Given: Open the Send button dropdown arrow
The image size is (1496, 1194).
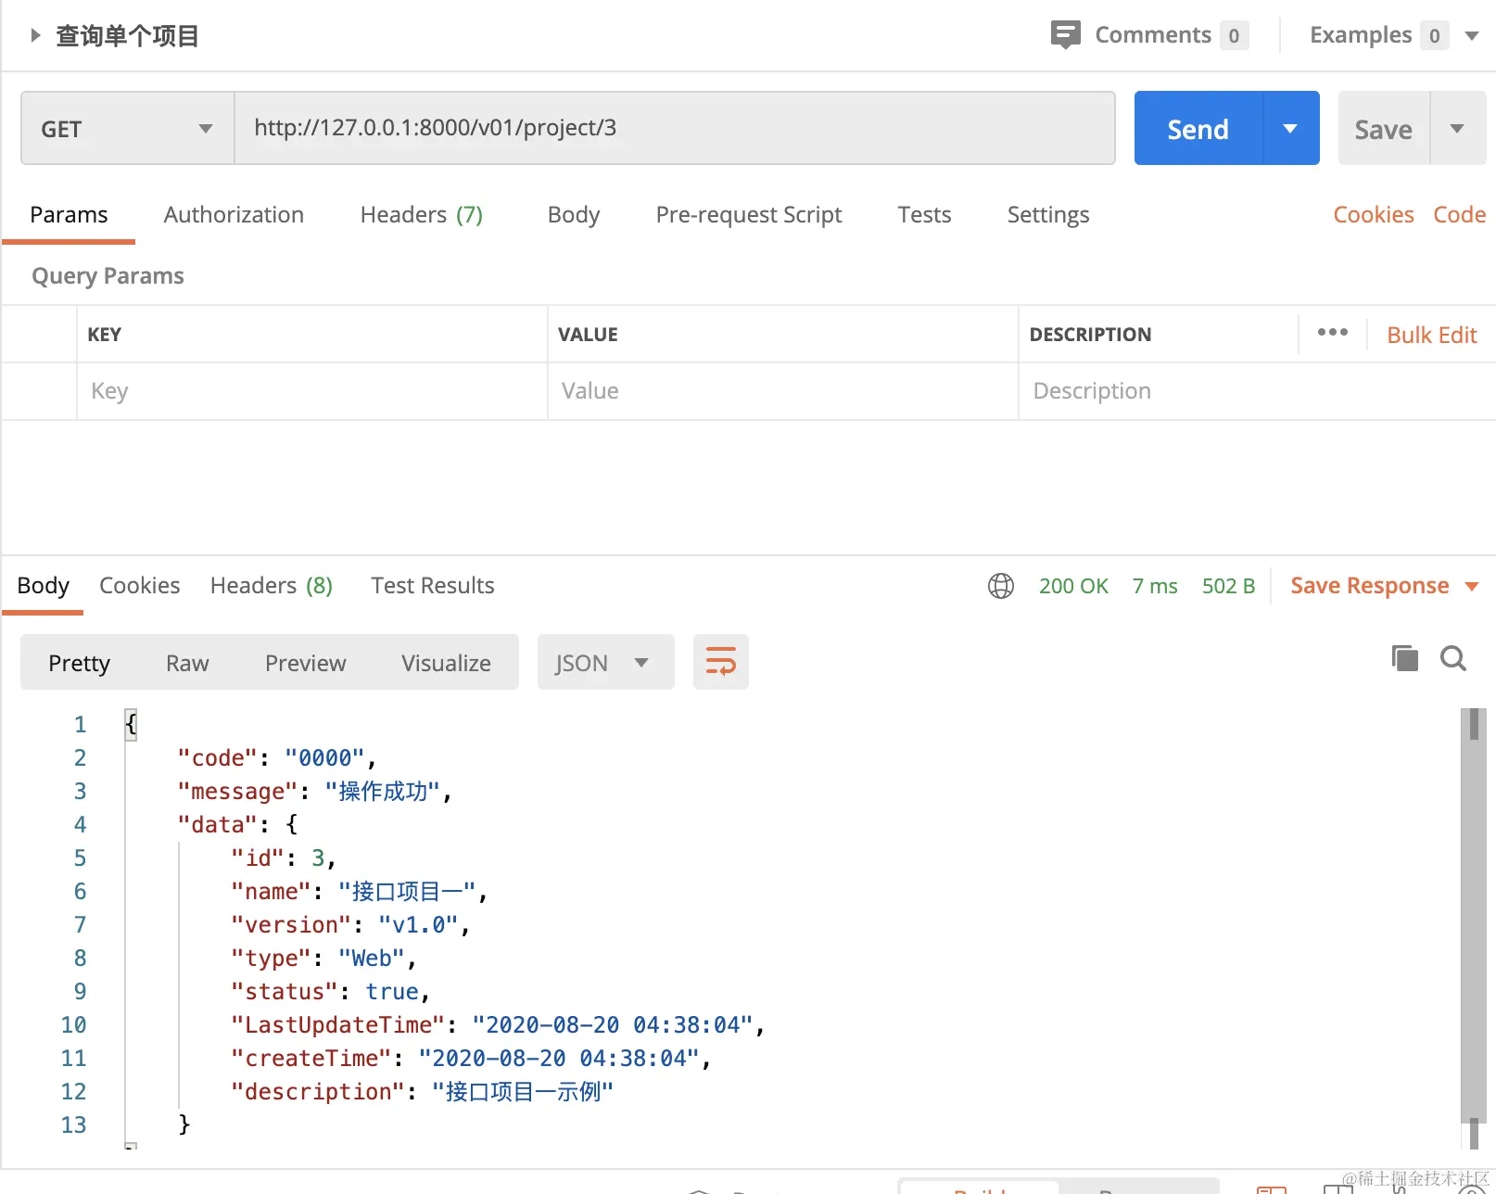Looking at the screenshot, I should click(1290, 129).
